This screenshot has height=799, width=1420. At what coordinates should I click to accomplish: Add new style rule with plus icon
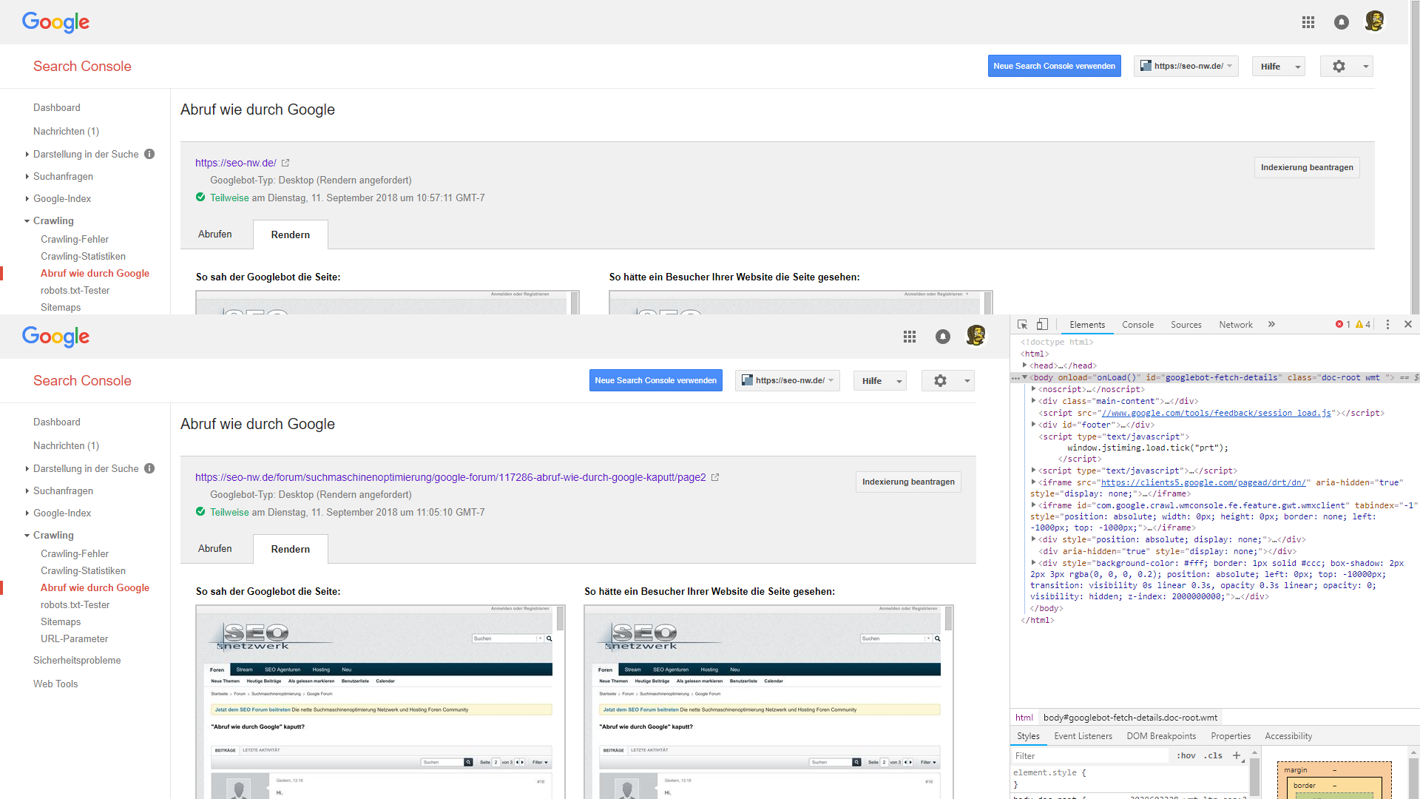(x=1237, y=755)
